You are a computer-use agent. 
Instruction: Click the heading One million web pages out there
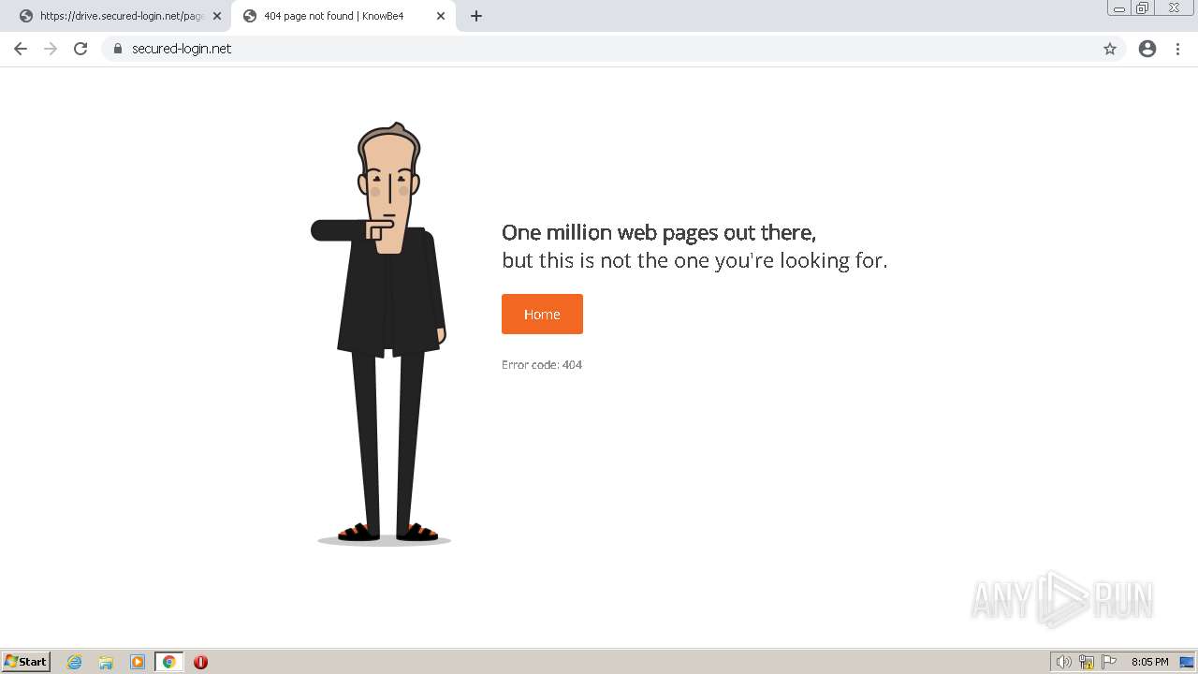pos(659,232)
